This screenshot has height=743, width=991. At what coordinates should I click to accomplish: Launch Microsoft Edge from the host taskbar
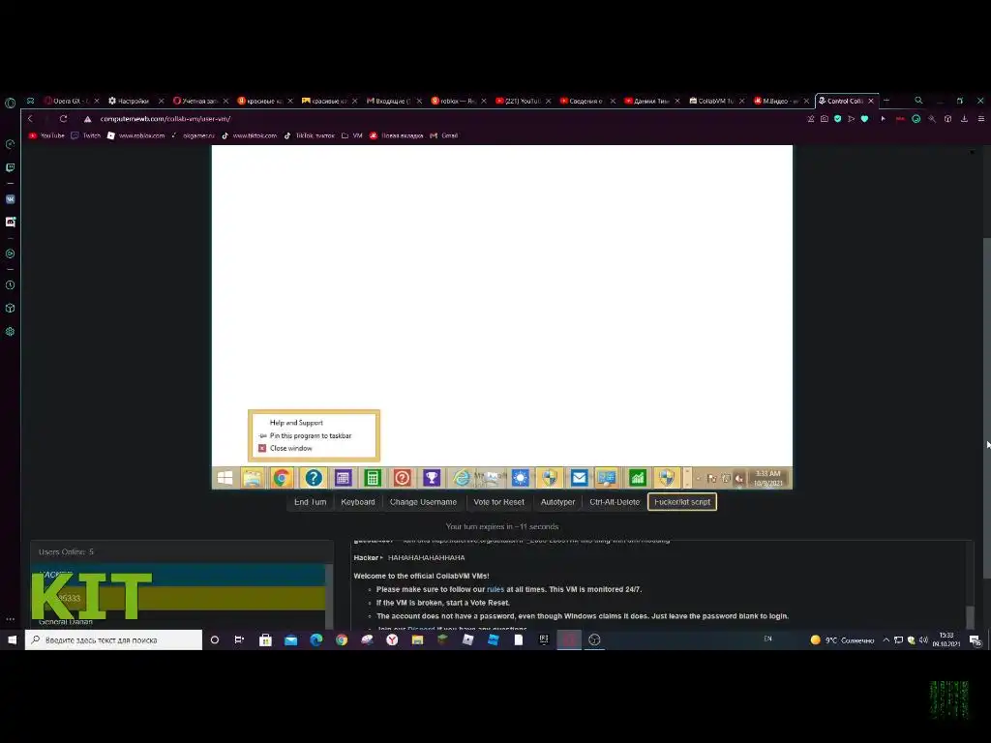[x=316, y=640]
